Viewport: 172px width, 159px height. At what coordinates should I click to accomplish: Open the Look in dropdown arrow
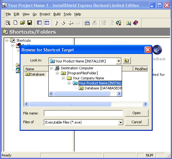[119, 61]
